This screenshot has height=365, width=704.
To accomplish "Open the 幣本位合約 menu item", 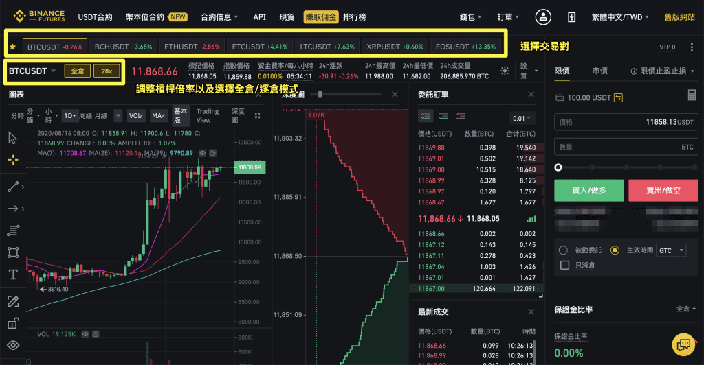I will (144, 17).
